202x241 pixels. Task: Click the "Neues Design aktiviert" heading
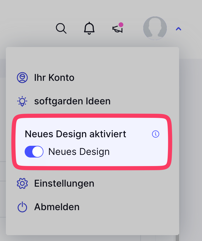[75, 134]
